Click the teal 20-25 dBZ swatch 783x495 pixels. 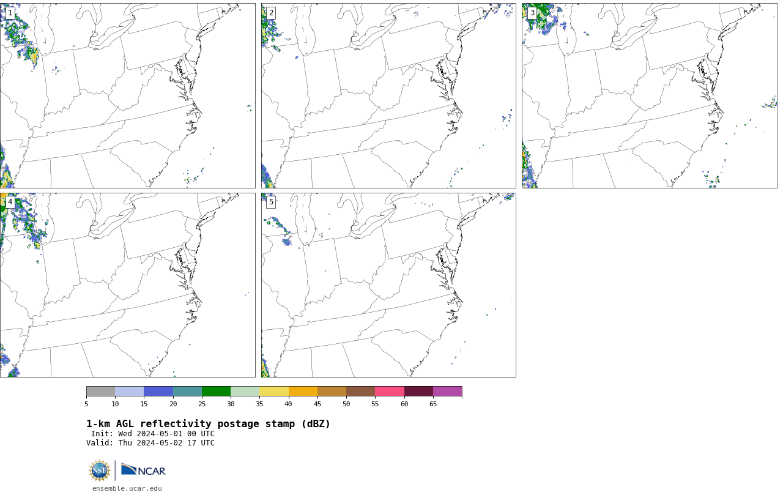coord(187,392)
